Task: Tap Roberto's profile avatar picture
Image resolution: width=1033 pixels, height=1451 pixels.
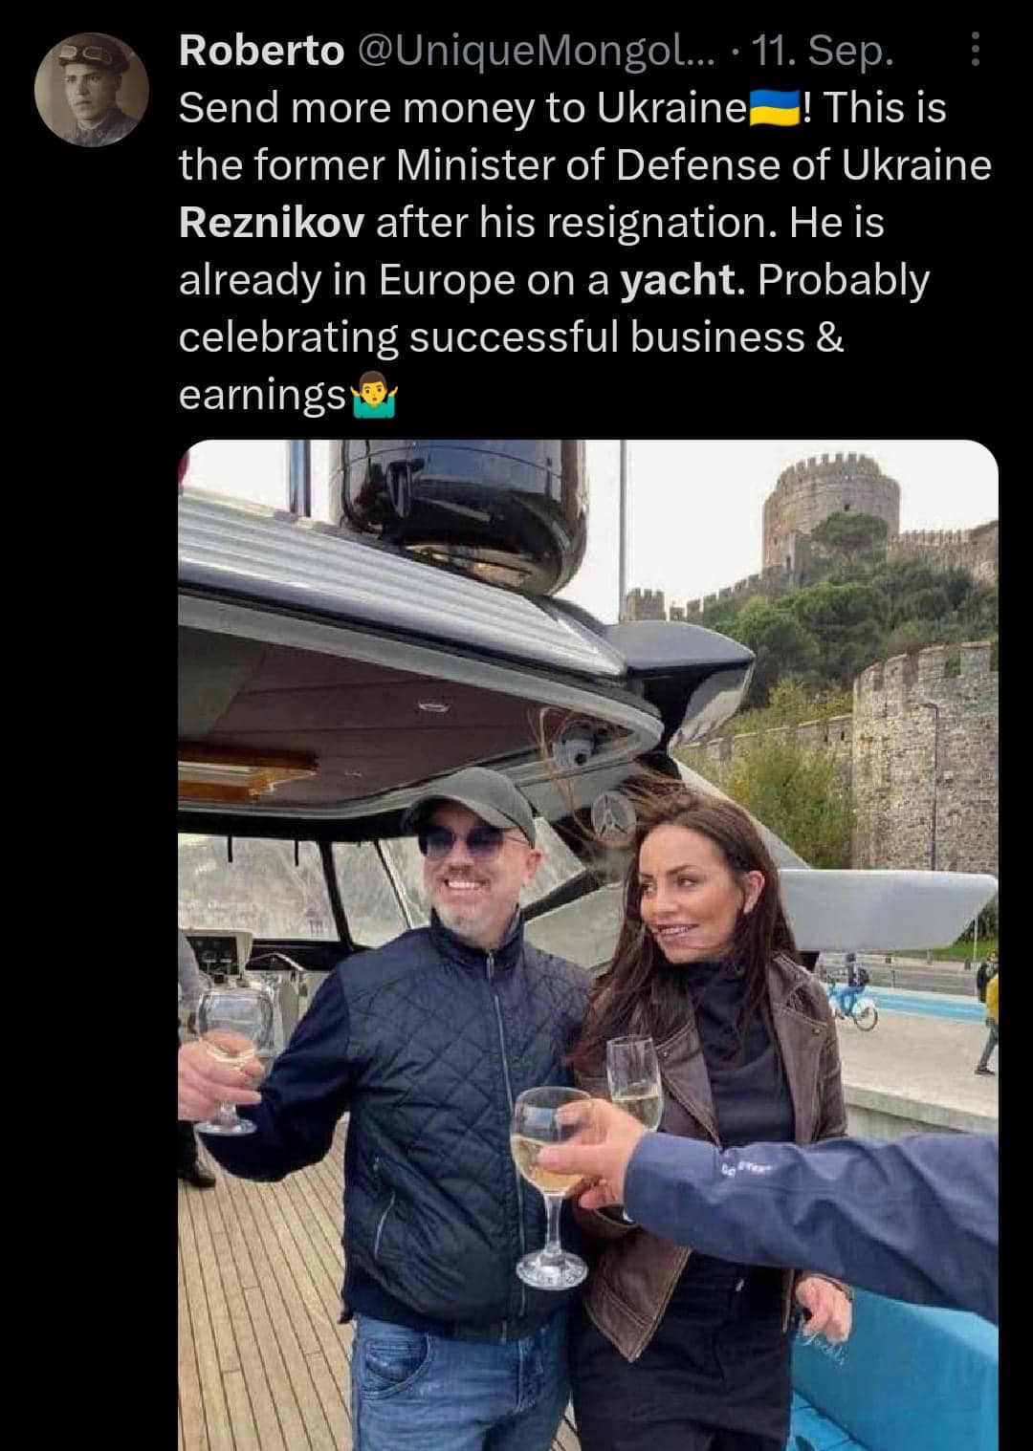Action: pyautogui.click(x=92, y=91)
